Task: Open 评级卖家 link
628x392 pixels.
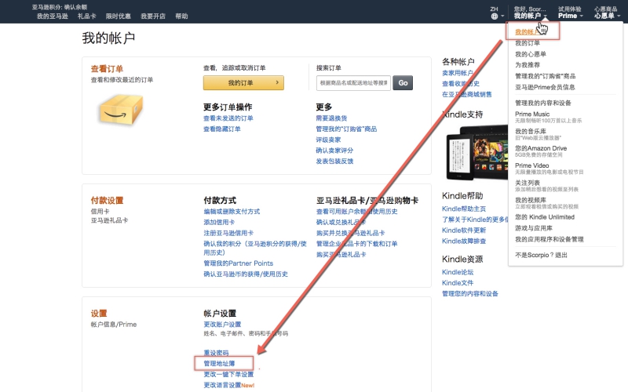Action: pyautogui.click(x=328, y=140)
